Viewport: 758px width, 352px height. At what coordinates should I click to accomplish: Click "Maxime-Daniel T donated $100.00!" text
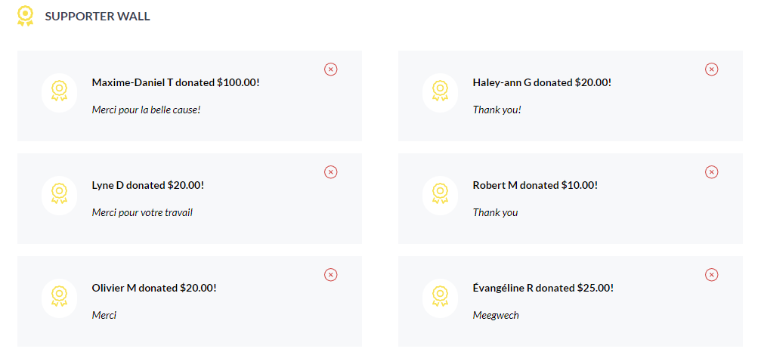pyautogui.click(x=175, y=82)
